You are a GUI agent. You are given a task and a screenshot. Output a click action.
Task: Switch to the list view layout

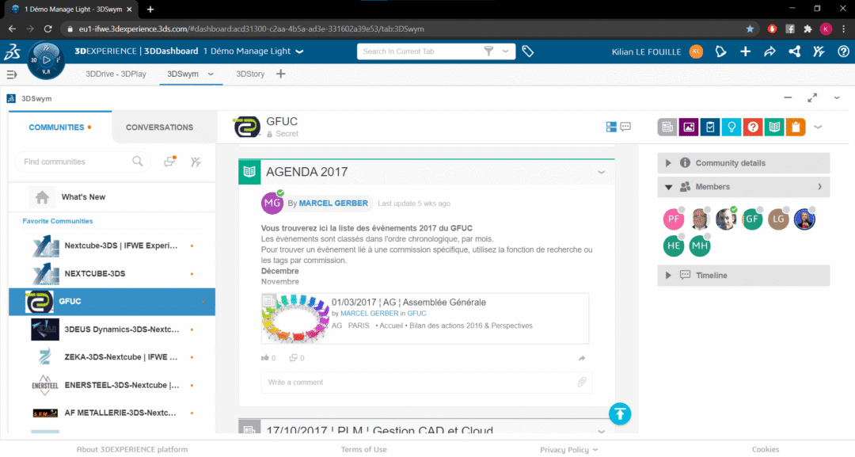click(611, 127)
